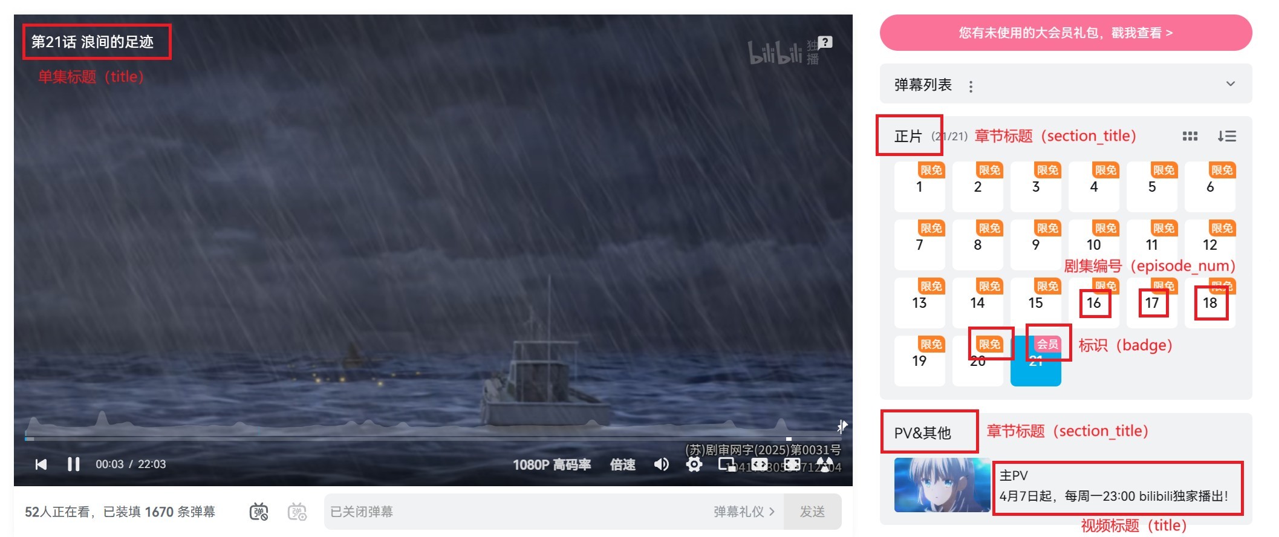Select episode 7

tap(919, 244)
